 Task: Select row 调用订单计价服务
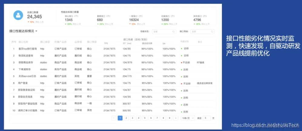(x=113, y=111)
